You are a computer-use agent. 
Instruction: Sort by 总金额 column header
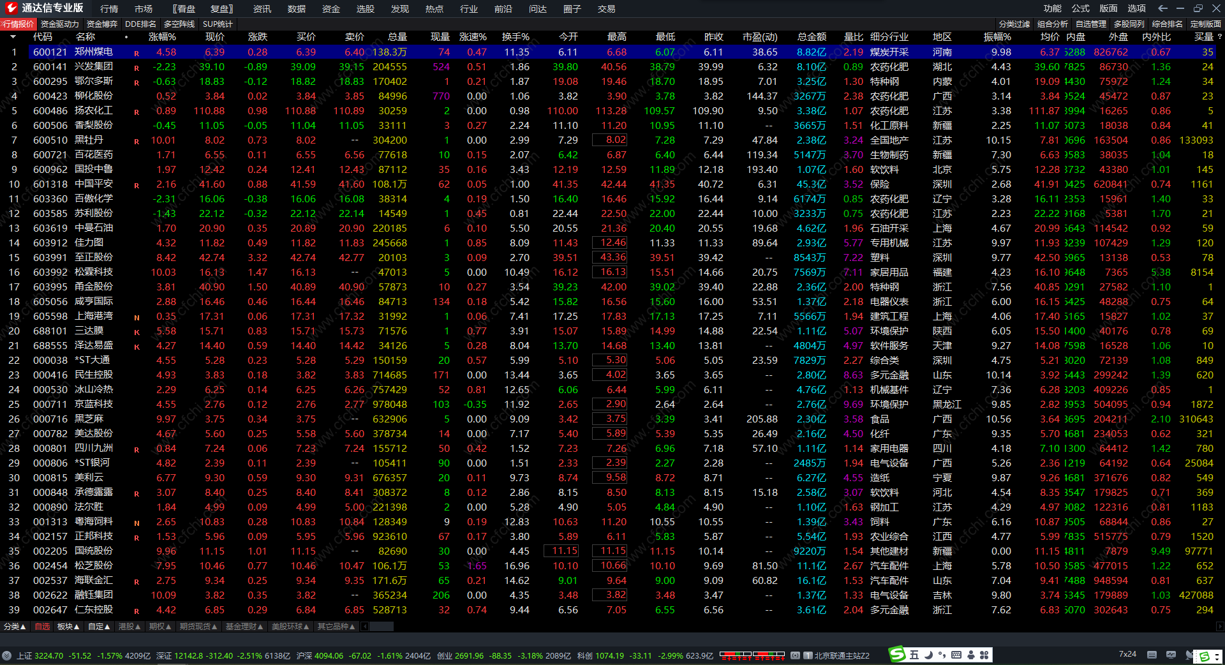pyautogui.click(x=812, y=37)
